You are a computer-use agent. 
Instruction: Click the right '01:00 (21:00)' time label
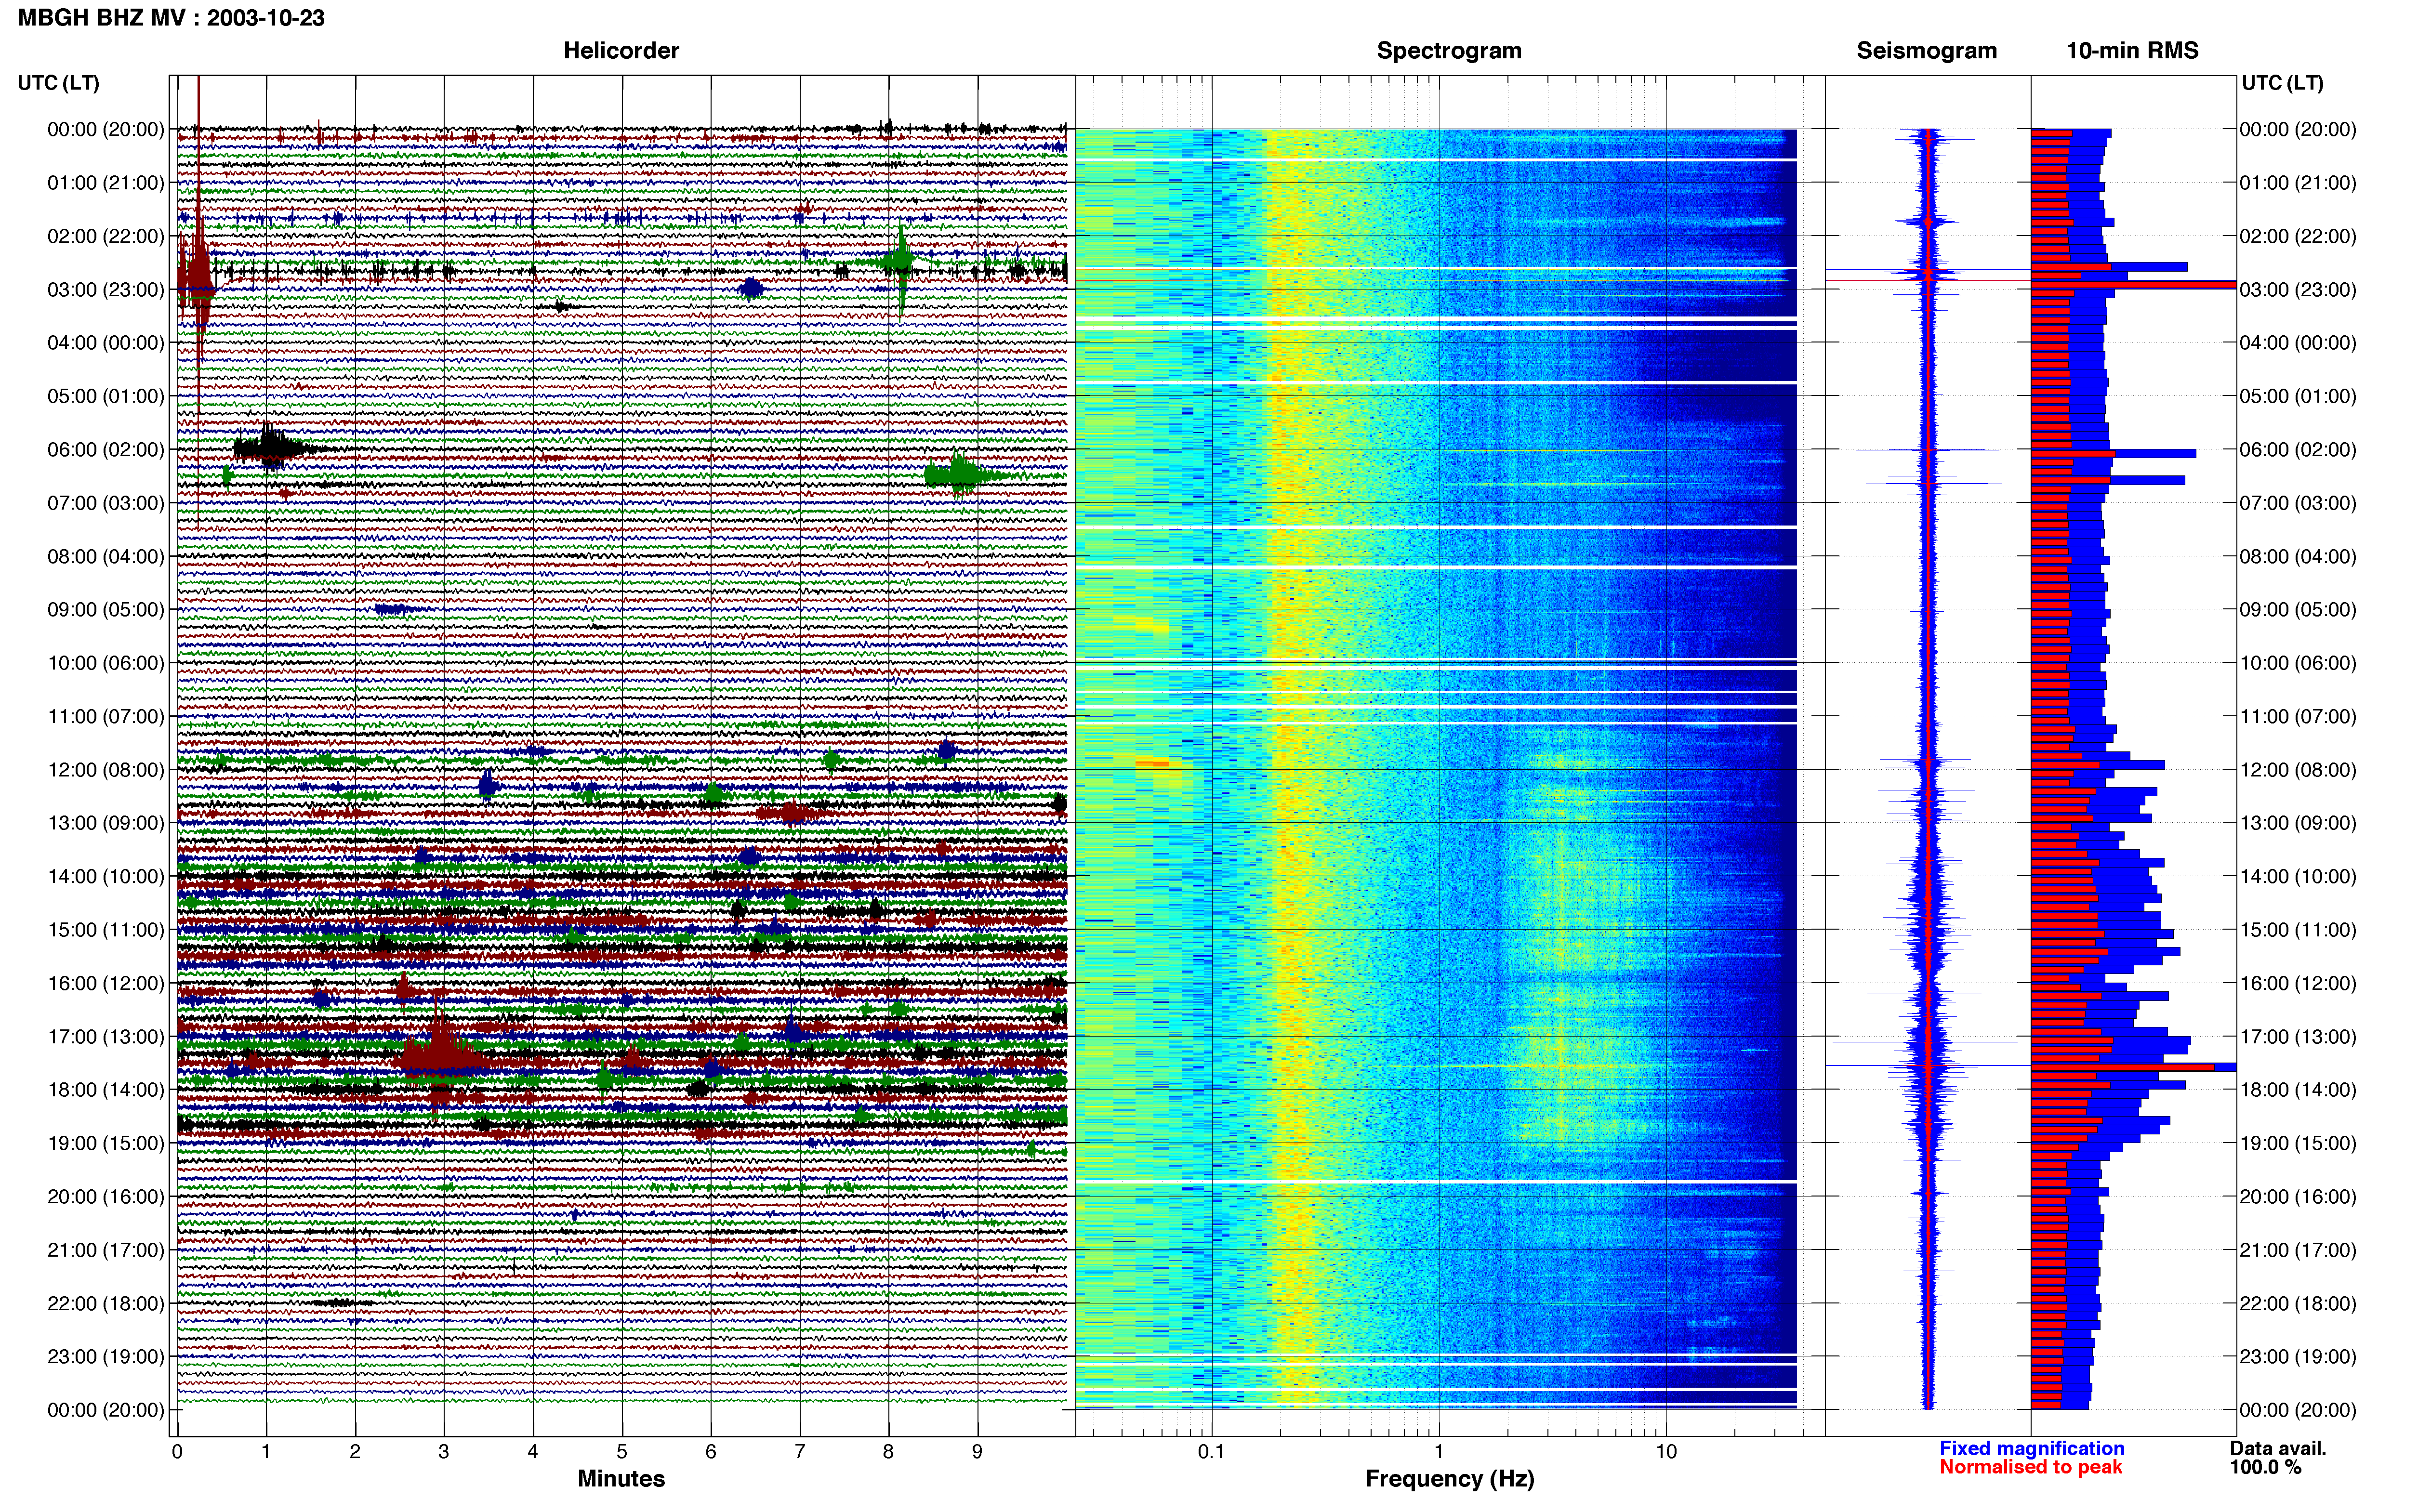[x=2298, y=183]
